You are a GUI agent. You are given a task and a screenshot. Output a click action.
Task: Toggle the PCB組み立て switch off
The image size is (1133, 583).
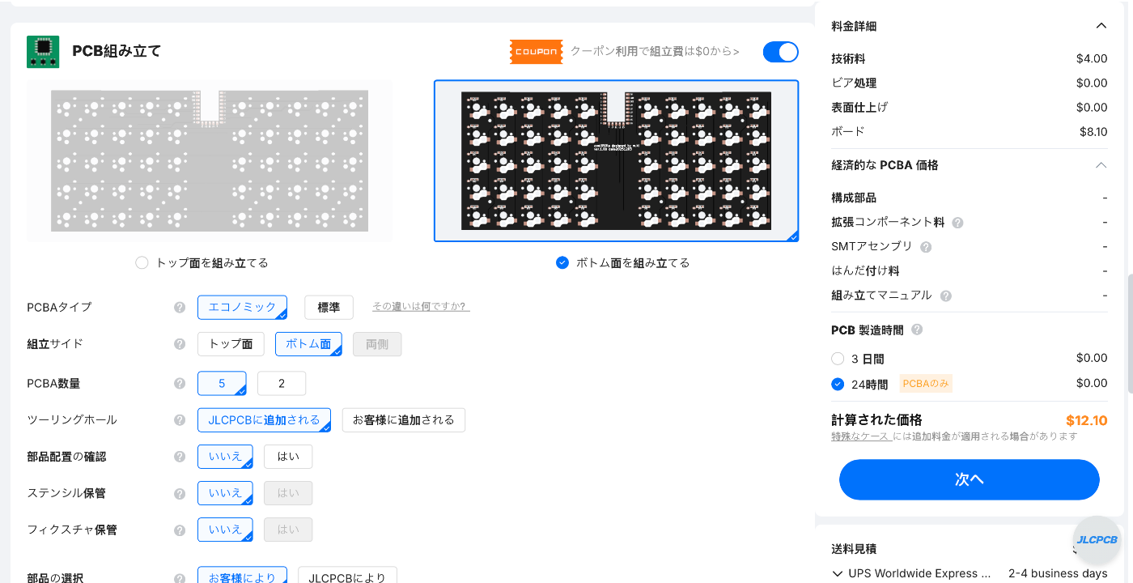click(780, 52)
